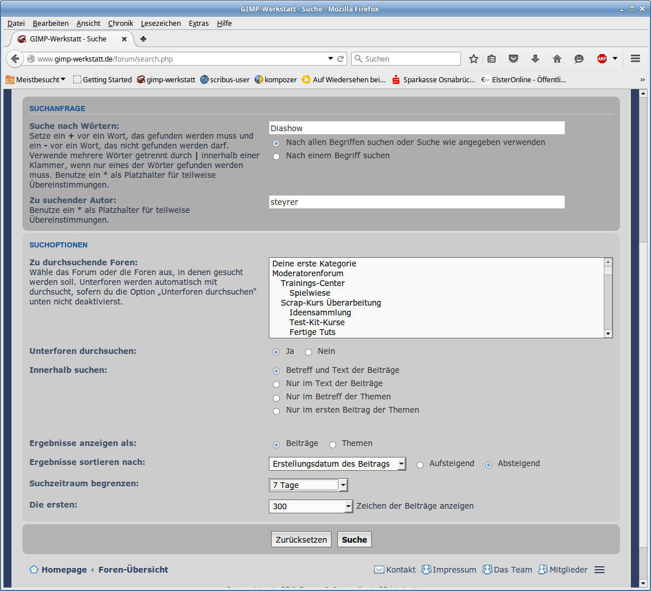The width and height of the screenshot is (651, 591).
Task: Open the Mitglieder link
Action: [562, 570]
